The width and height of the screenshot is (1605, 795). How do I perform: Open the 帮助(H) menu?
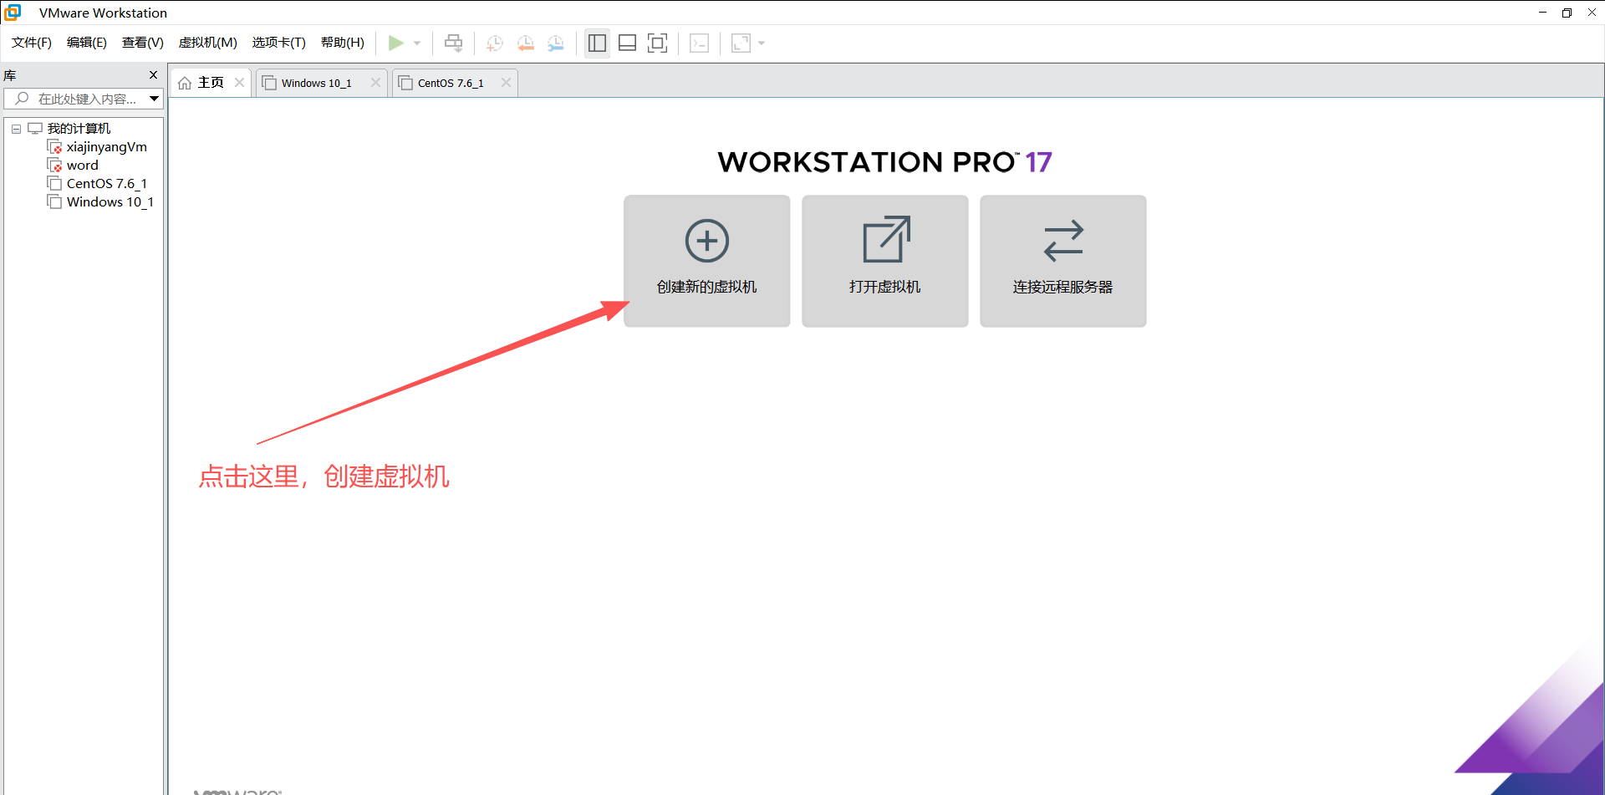343,43
